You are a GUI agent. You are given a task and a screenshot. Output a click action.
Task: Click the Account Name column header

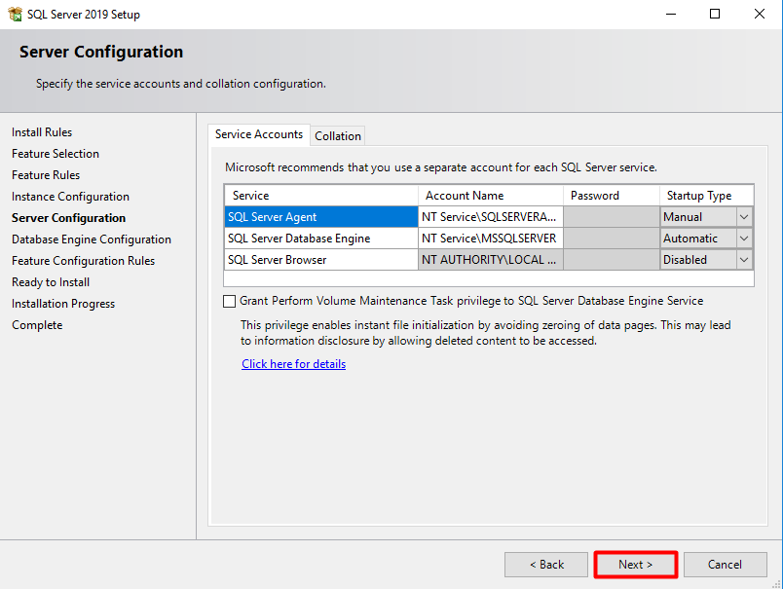[491, 196]
